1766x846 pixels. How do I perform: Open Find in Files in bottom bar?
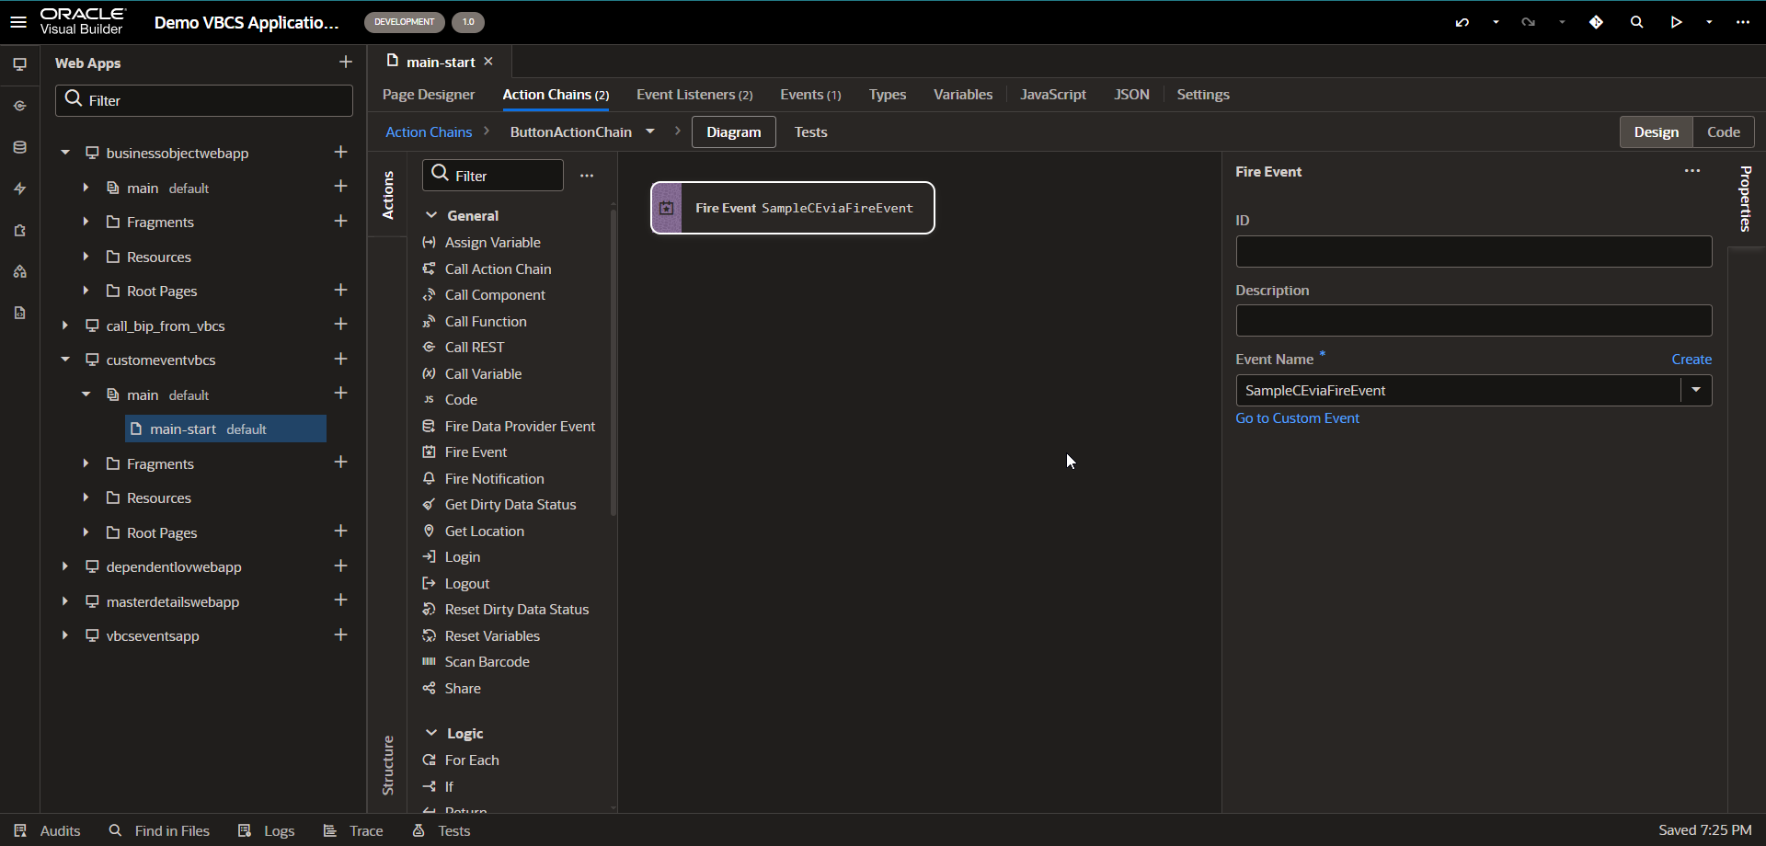[x=159, y=830]
